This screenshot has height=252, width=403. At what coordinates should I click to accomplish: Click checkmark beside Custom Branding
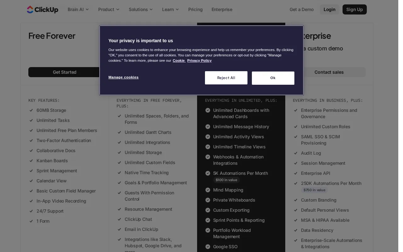coord(296,200)
